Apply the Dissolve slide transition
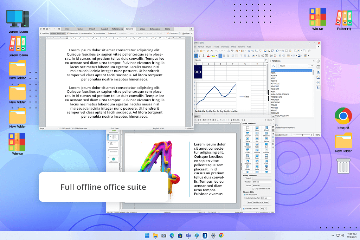The image size is (360, 240). point(257,151)
